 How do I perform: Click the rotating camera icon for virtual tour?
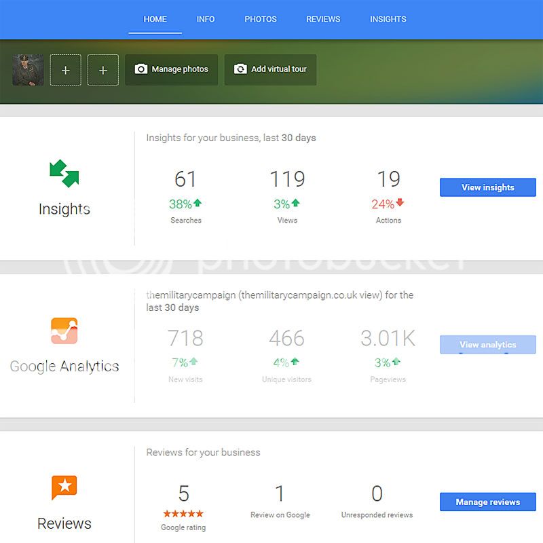(x=240, y=69)
